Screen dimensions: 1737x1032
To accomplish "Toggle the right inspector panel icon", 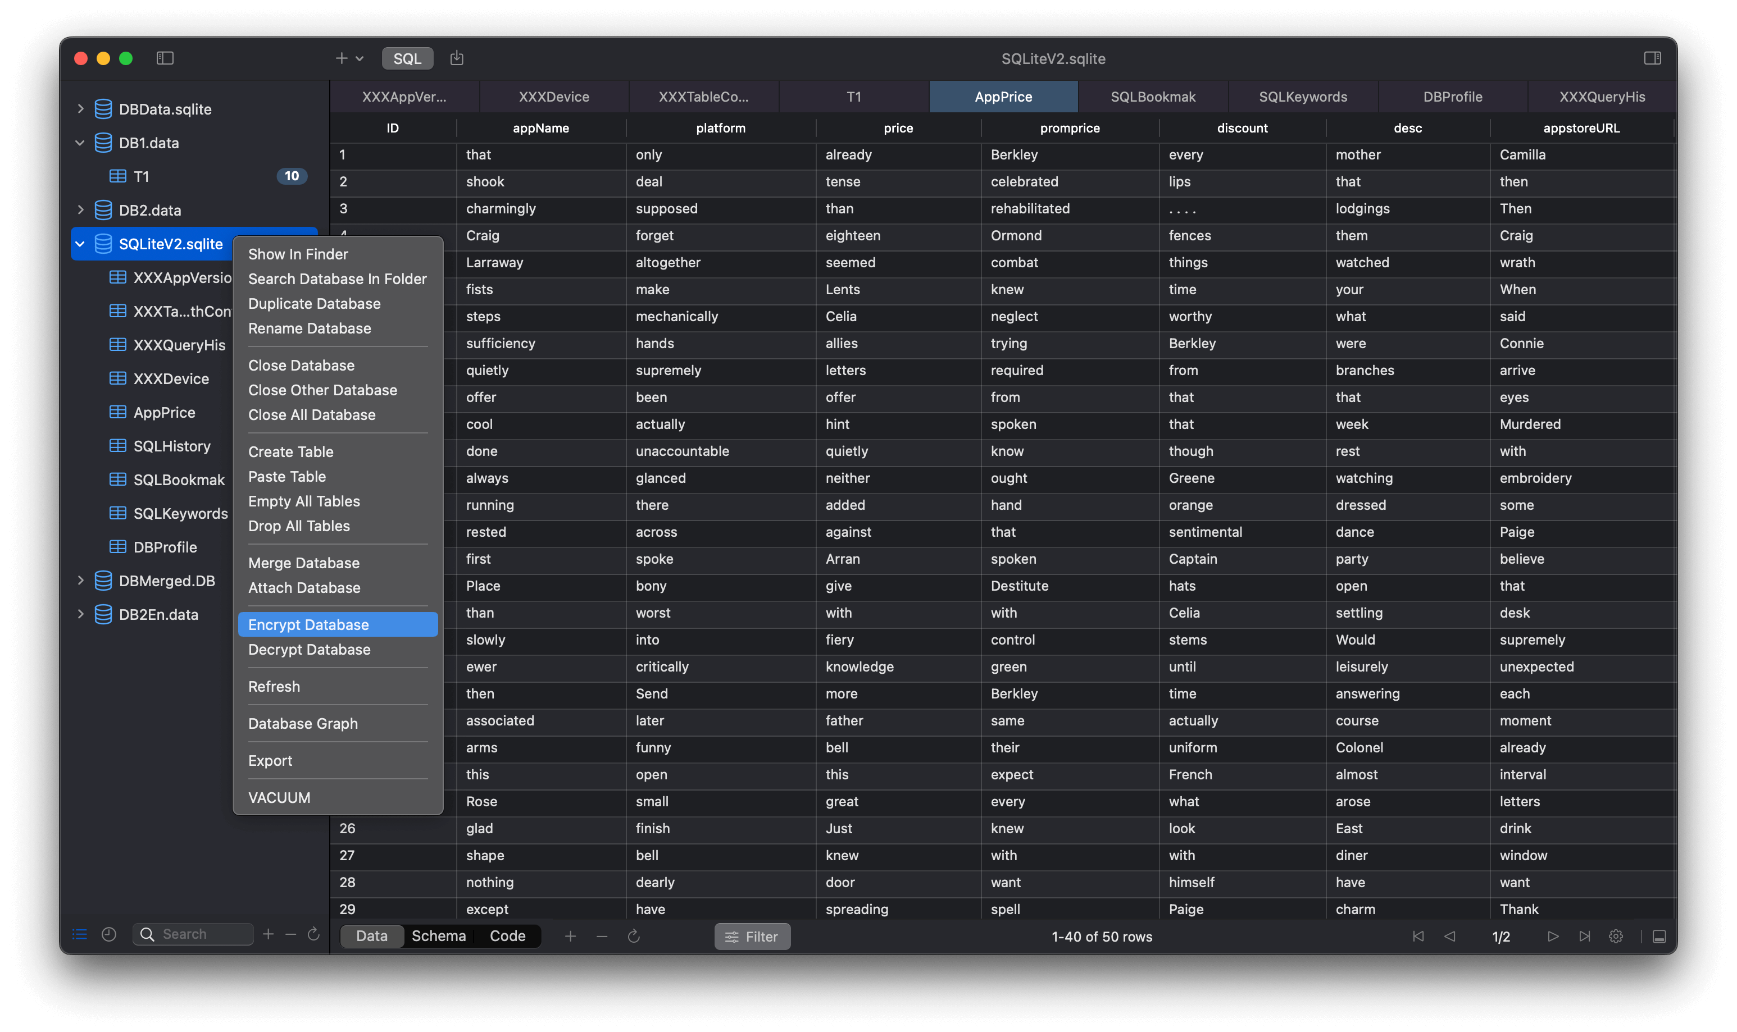I will (x=1652, y=58).
